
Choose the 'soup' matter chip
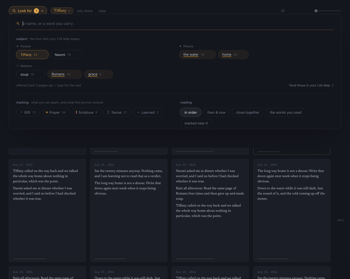[x=31, y=74]
